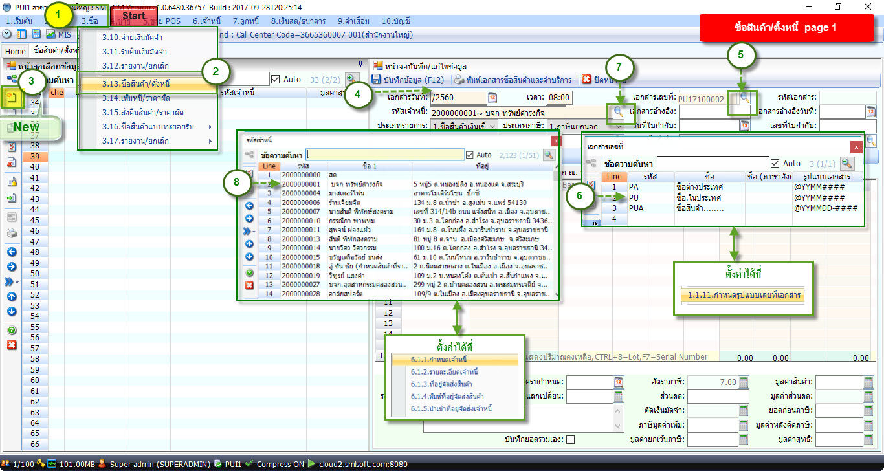This screenshot has width=884, height=471.
Task: Go to previous record with left toolbar's left arrow
Action: (12, 252)
